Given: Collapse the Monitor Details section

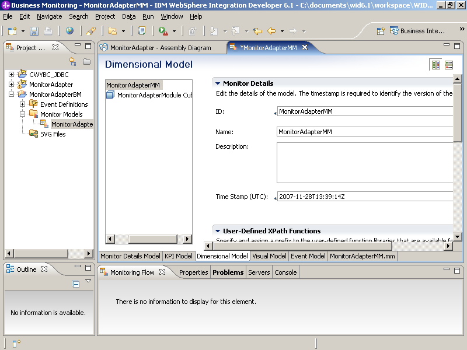Looking at the screenshot, I should pos(218,83).
